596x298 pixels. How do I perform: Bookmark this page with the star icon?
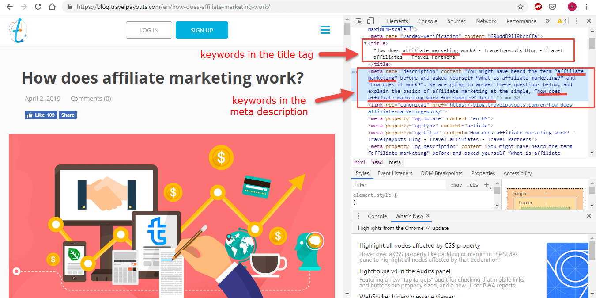[x=521, y=7]
